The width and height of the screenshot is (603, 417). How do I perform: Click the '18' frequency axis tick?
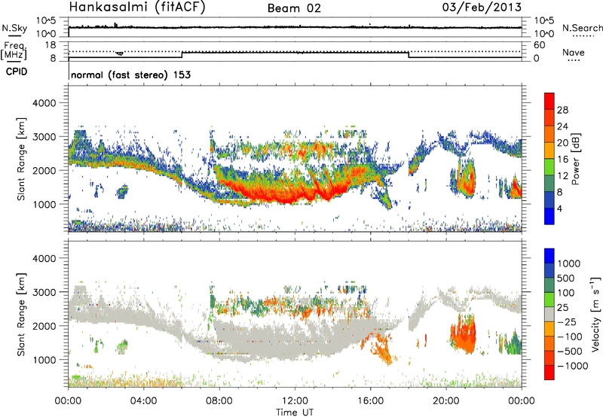click(x=51, y=45)
